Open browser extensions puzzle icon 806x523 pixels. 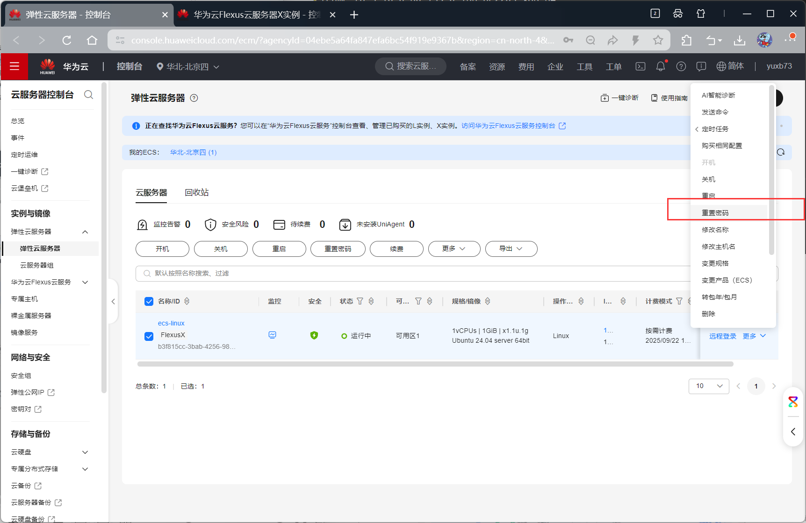pyautogui.click(x=686, y=40)
